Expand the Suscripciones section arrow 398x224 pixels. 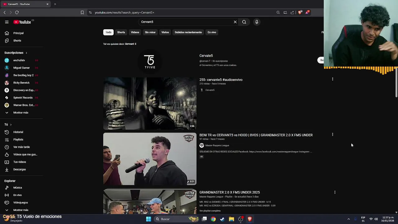tap(26, 53)
